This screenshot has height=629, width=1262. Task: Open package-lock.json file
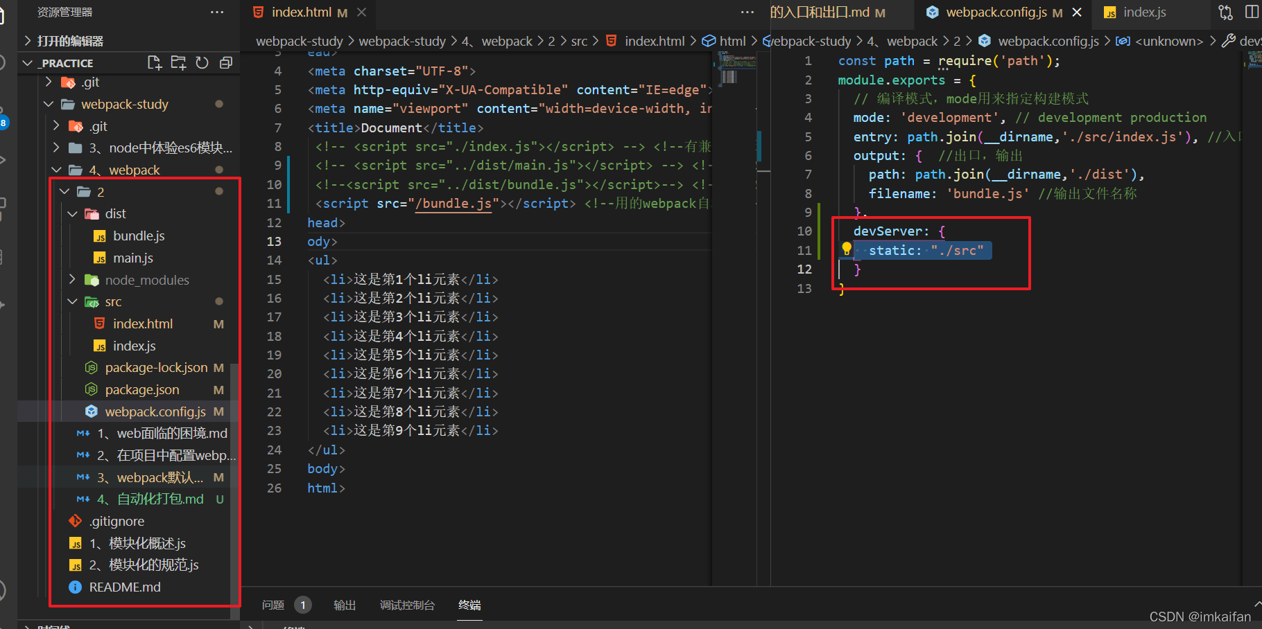point(156,368)
